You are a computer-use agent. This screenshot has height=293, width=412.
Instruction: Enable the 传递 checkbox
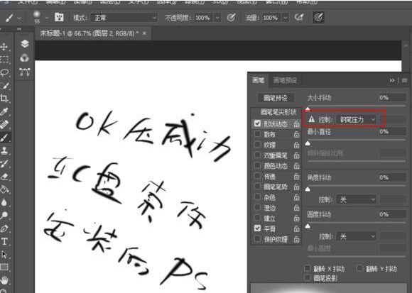[257, 176]
